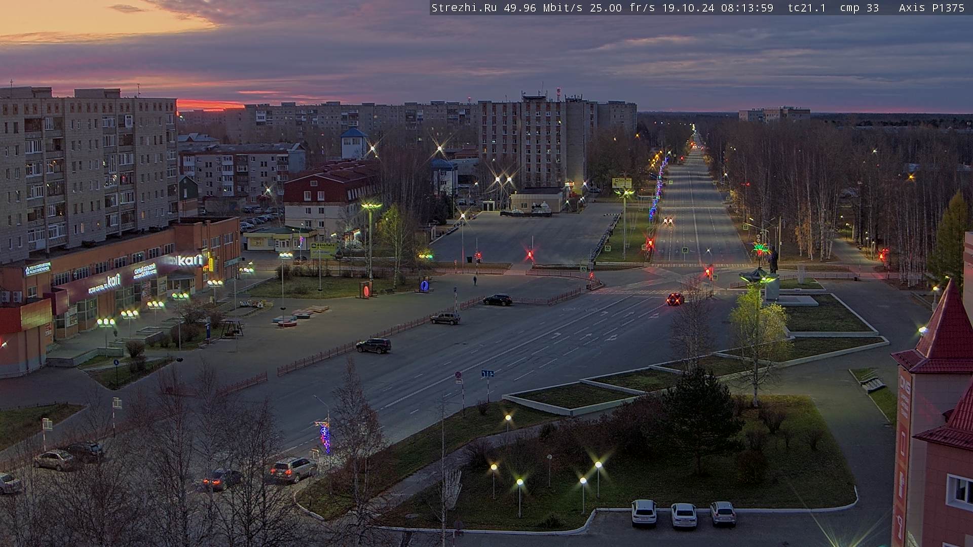973x547 pixels.
Task: Select the tc21.1 label
Action: click(x=807, y=8)
